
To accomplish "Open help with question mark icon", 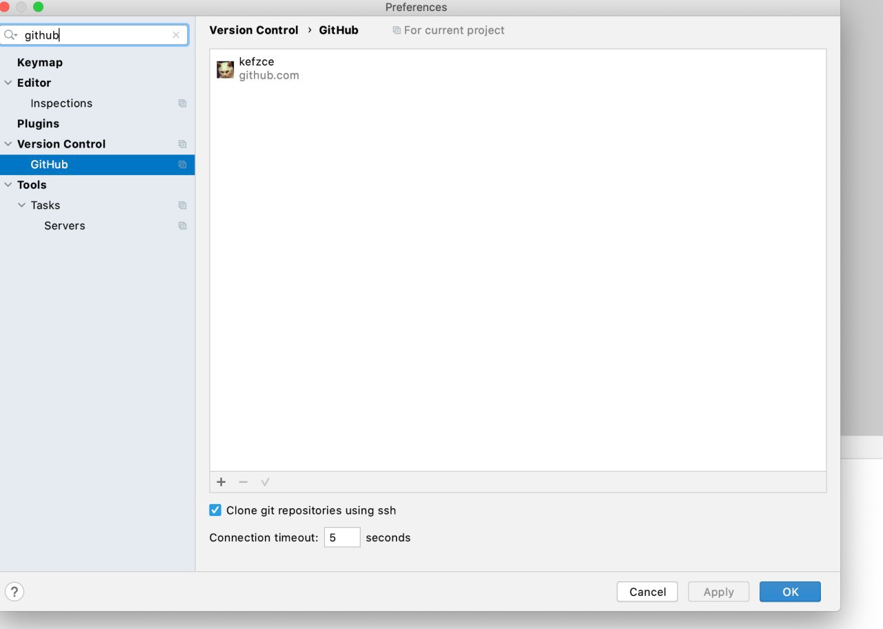I will click(14, 591).
